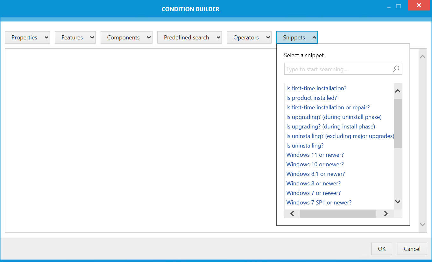Select the "Windows 11 or newer?" snippet
Screen dimensions: 432x262
pos(315,155)
